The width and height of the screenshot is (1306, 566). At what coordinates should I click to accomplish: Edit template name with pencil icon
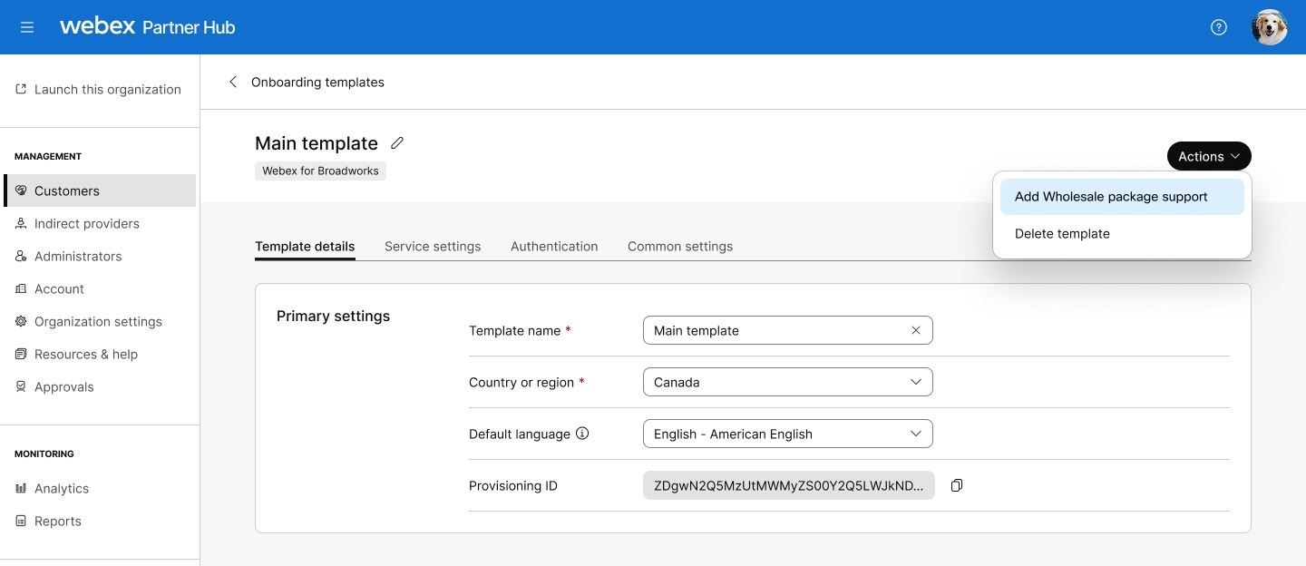396,143
